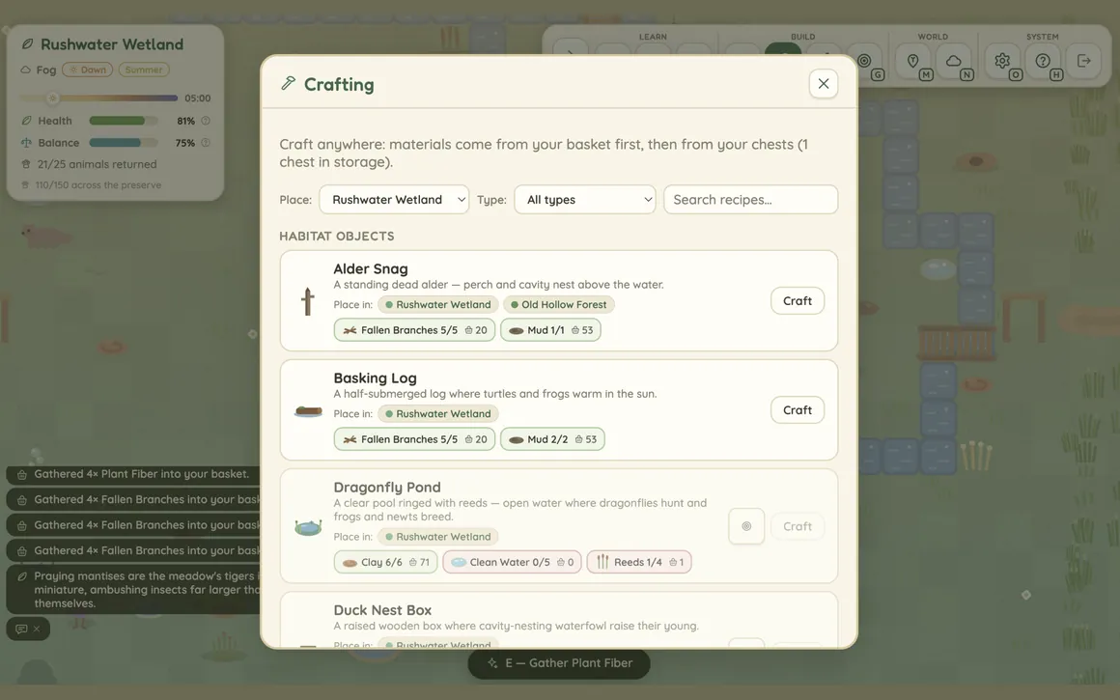Click the E — Gather Plant Fiber prompt
Screen dimensions: 1120x700
[x=559, y=663]
